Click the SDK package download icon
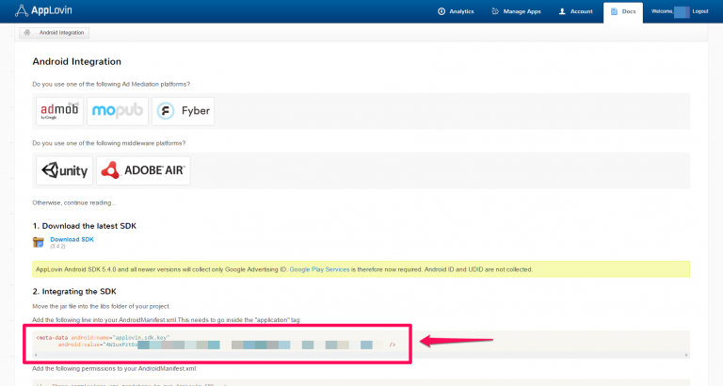The width and height of the screenshot is (723, 386). [39, 242]
